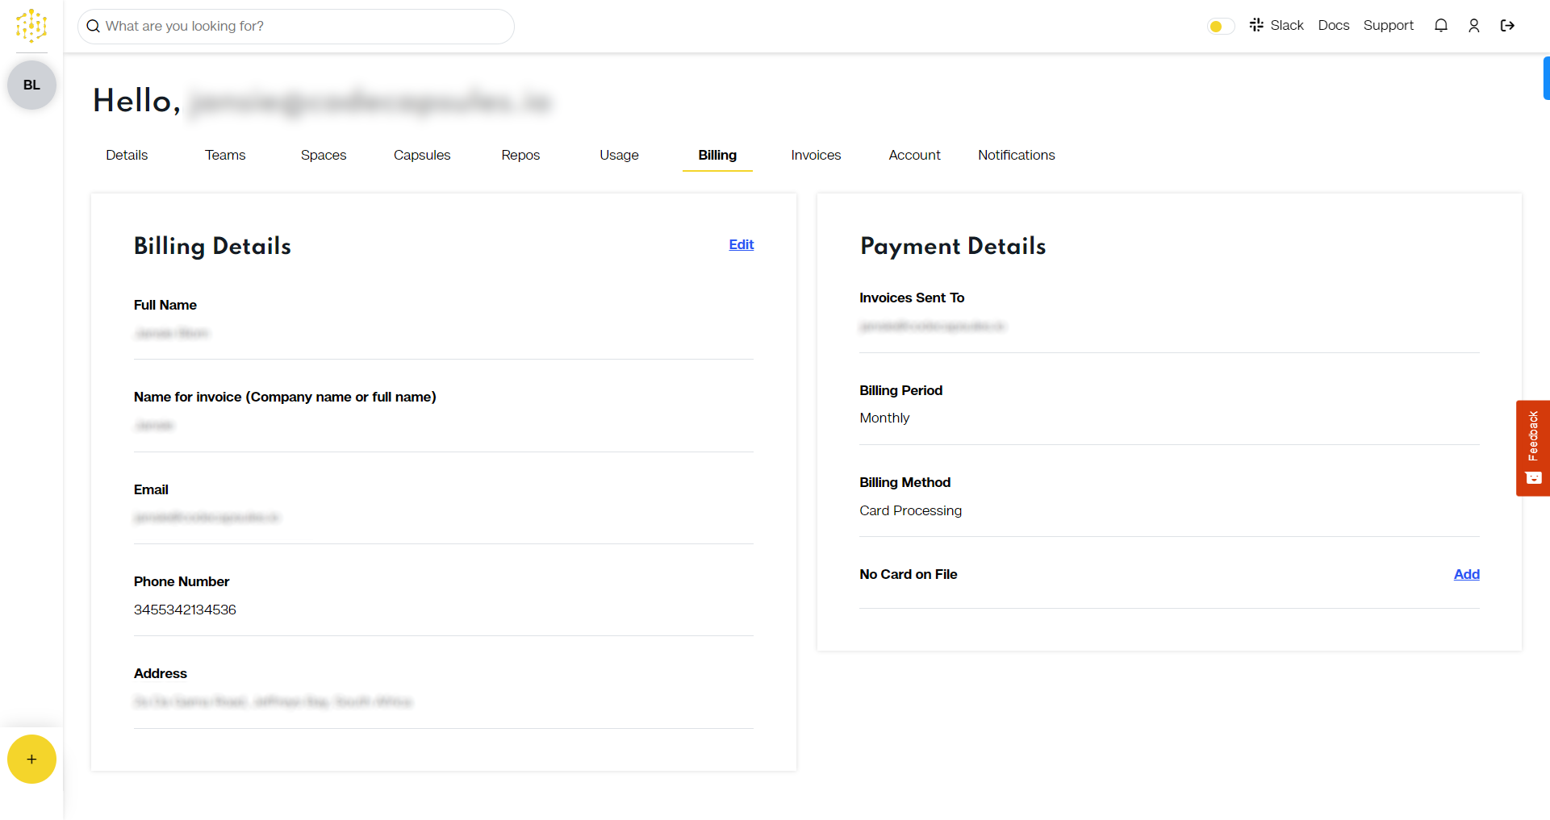Open the Slack community link
This screenshot has width=1550, height=820.
pos(1276,26)
